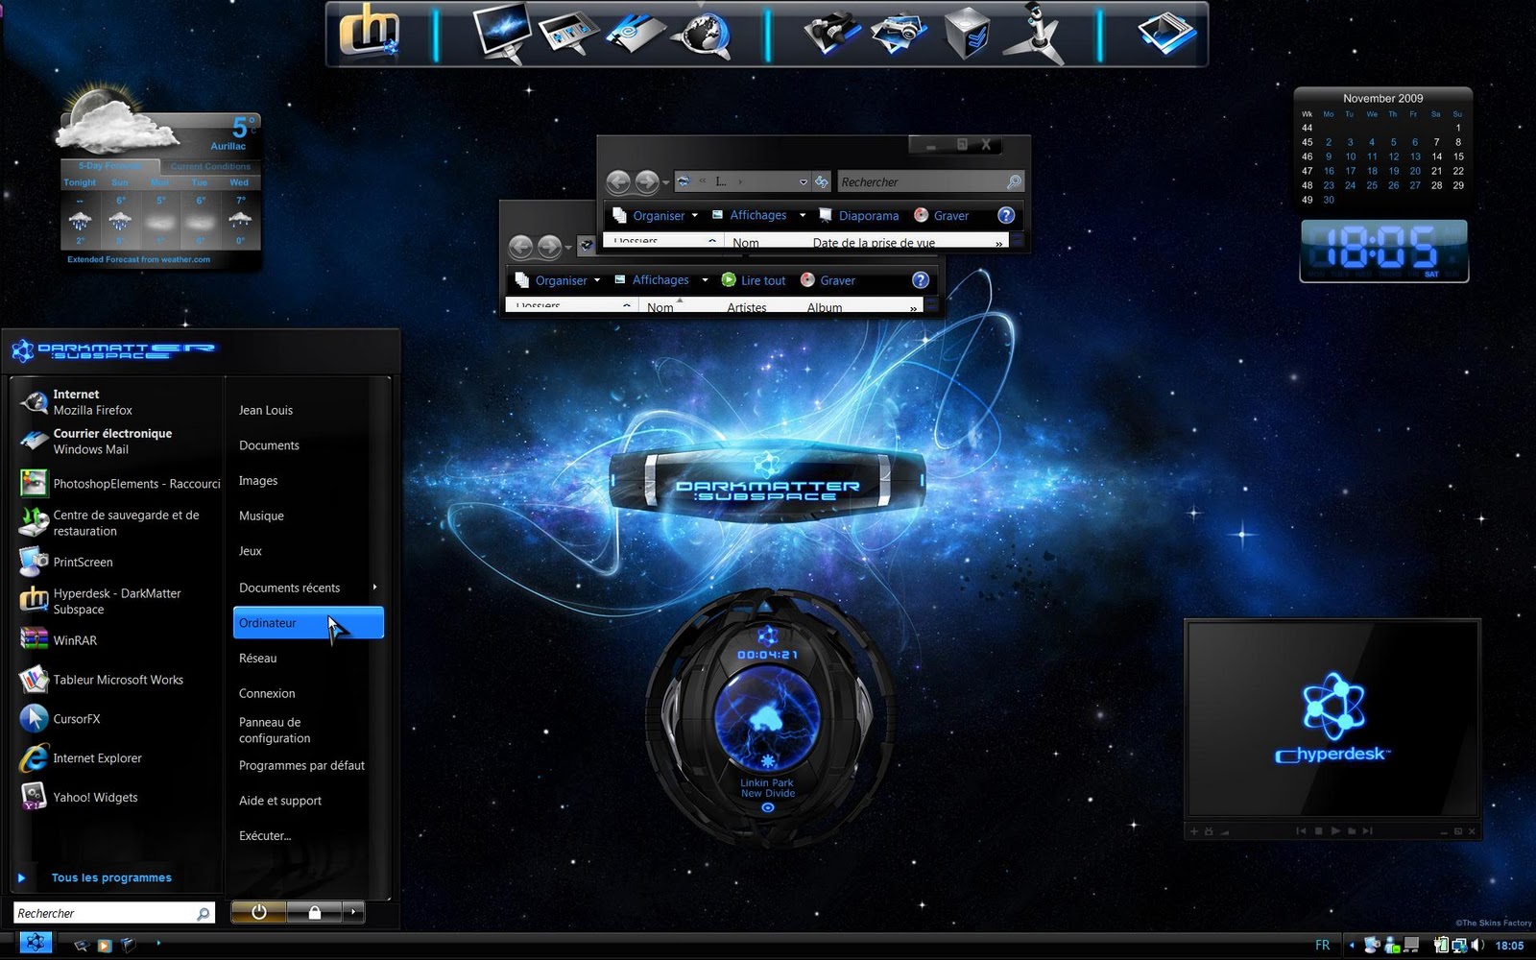This screenshot has width=1536, height=960.
Task: Open the blue folder icon at dock's right end
Action: [1165, 35]
